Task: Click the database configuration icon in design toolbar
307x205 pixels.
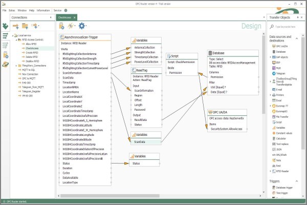Action: pyautogui.click(x=61, y=26)
